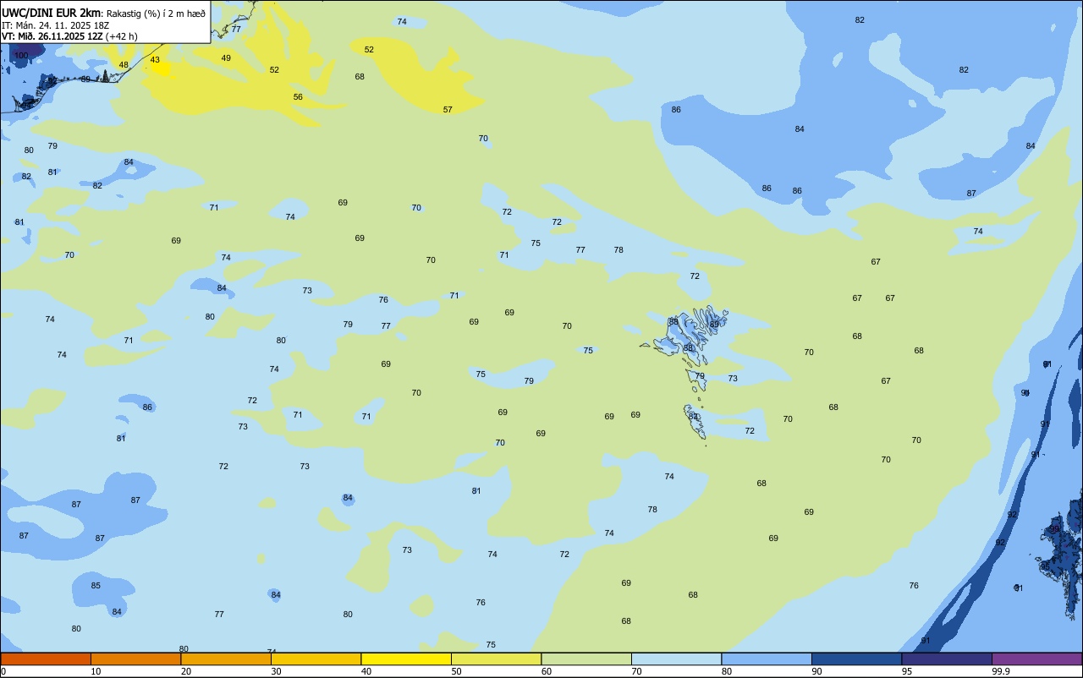Choose the purple legend swatch above 99.9

tap(1036, 659)
